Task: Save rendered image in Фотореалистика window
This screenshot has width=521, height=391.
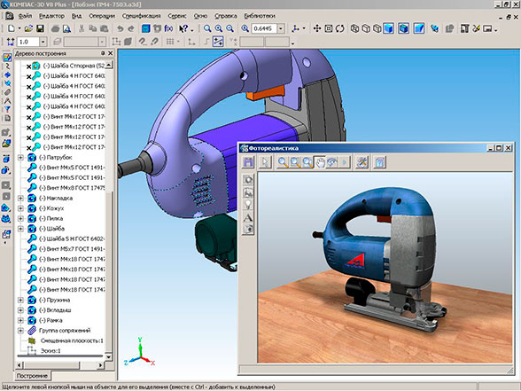Action: (248, 162)
